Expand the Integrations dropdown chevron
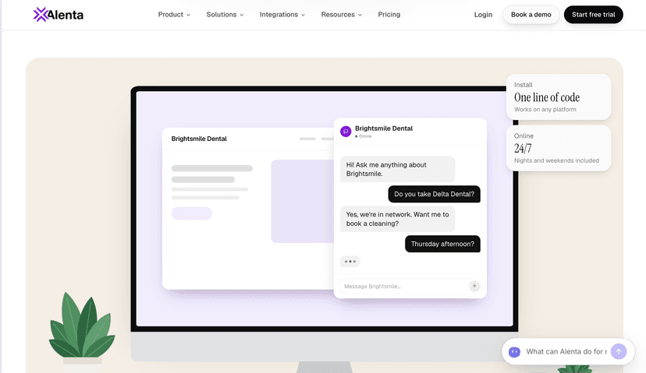Image resolution: width=646 pixels, height=373 pixels. pyautogui.click(x=303, y=15)
